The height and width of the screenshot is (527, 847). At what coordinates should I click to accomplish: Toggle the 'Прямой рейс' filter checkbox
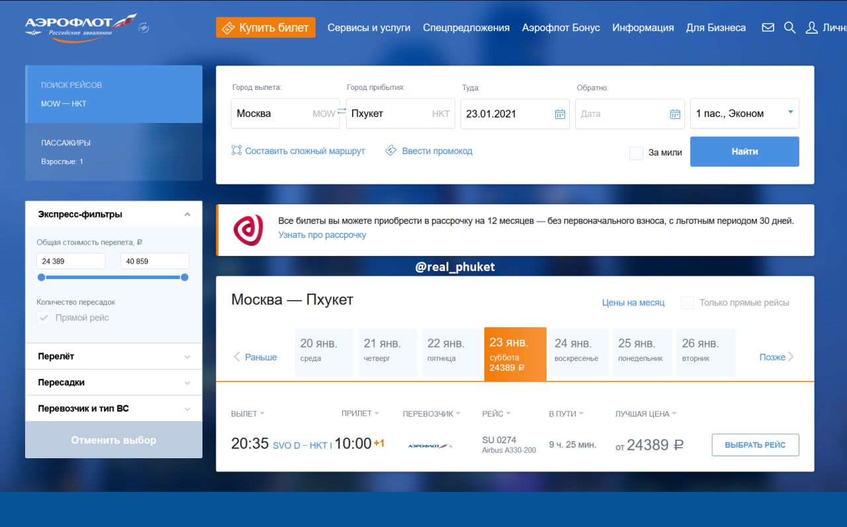tap(44, 318)
